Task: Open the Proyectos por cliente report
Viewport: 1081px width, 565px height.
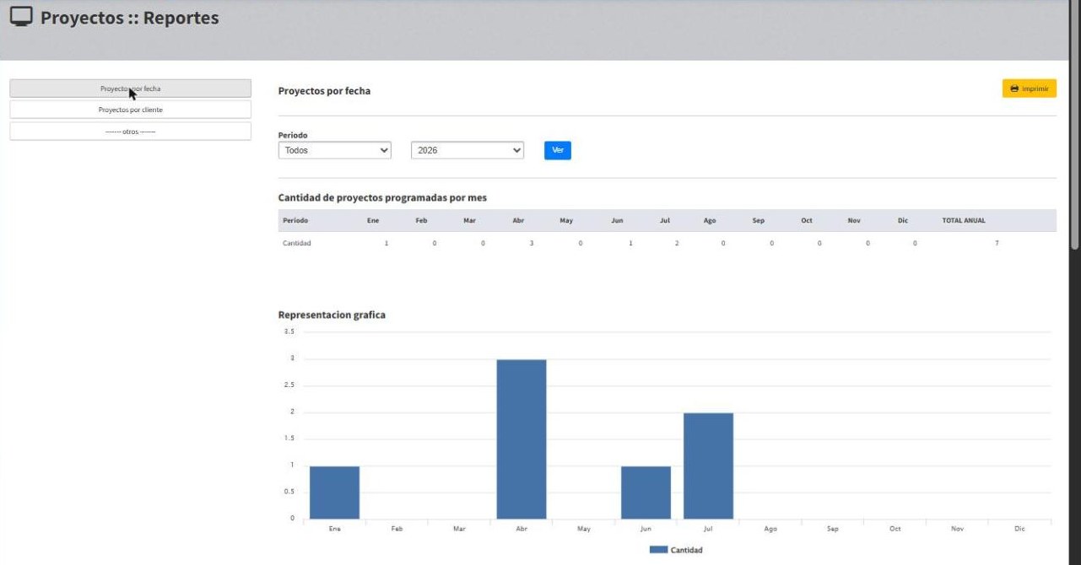Action: [130, 110]
